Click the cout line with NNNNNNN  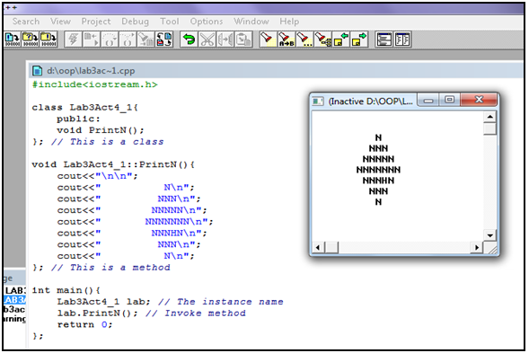click(x=135, y=222)
